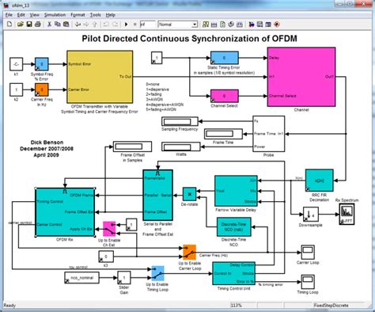The height and width of the screenshot is (312, 375).
Task: Click the k3 constant block
Action: (x=106, y=257)
